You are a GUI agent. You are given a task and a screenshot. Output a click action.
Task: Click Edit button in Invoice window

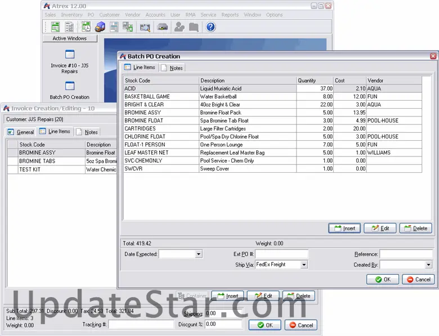[x=263, y=296]
